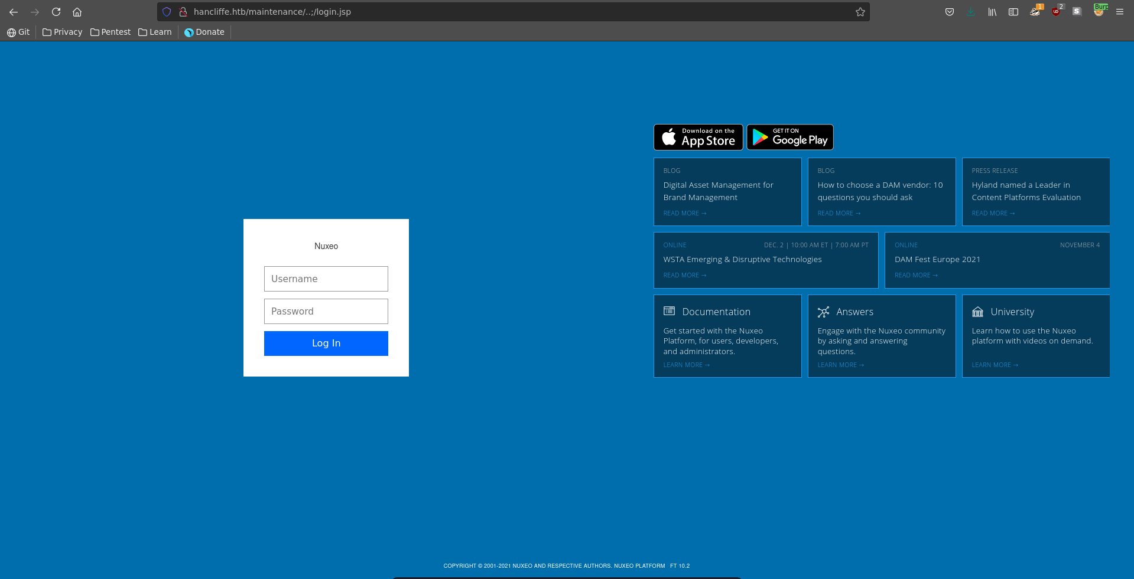
Task: Expand the Pentest bookmarks folder
Action: point(111,32)
